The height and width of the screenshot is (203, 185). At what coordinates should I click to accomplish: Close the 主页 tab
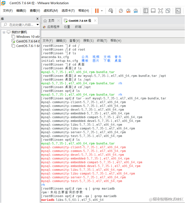pyautogui.click(x=59, y=21)
